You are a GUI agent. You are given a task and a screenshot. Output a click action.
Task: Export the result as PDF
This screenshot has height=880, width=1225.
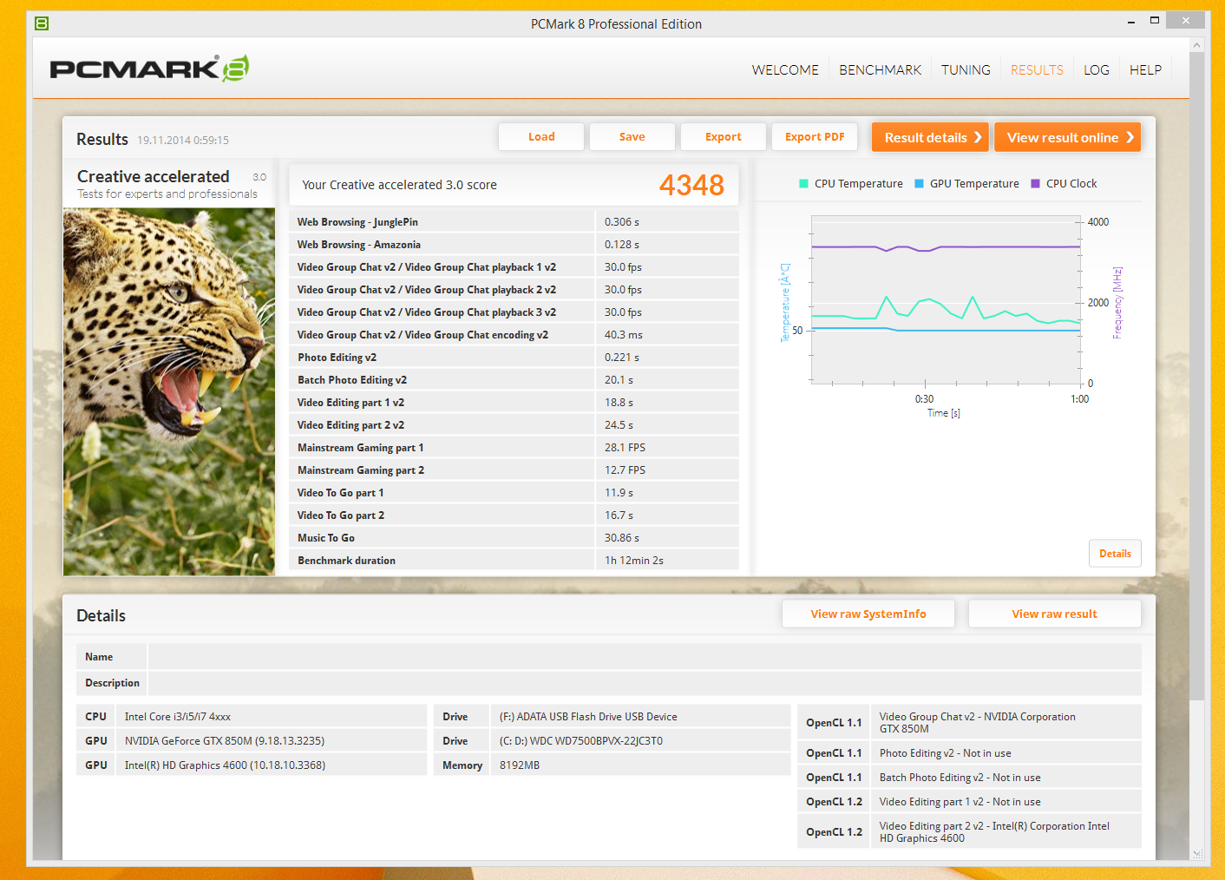(x=815, y=137)
